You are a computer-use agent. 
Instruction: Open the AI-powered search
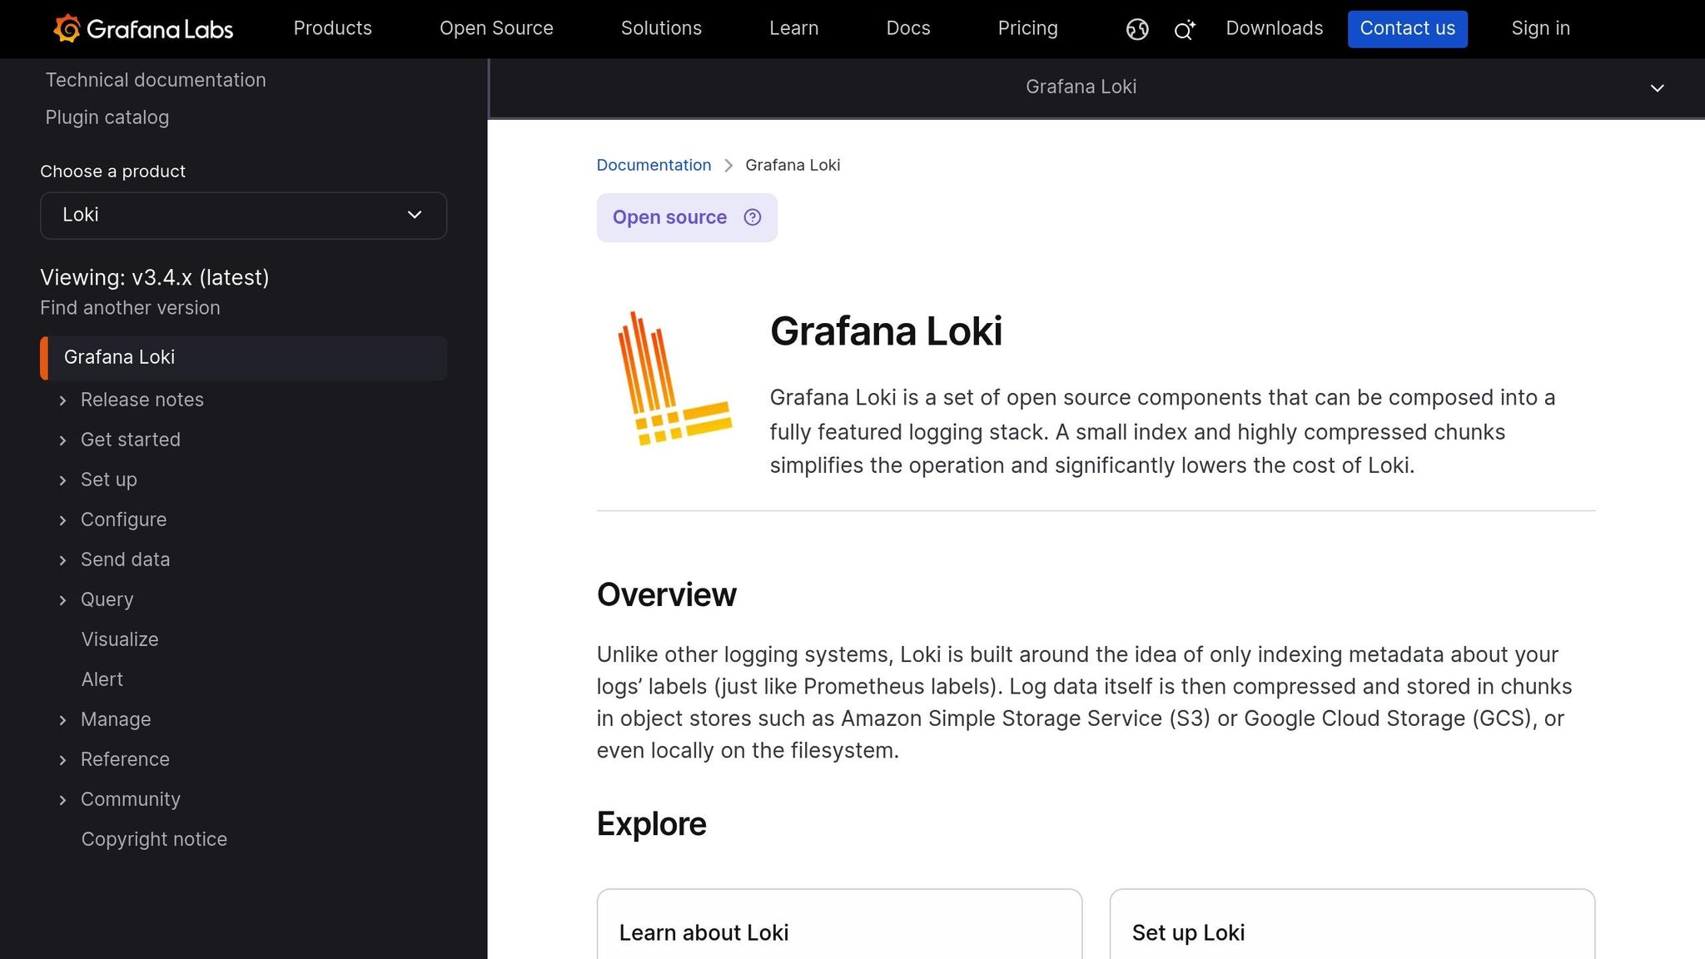tap(1183, 28)
